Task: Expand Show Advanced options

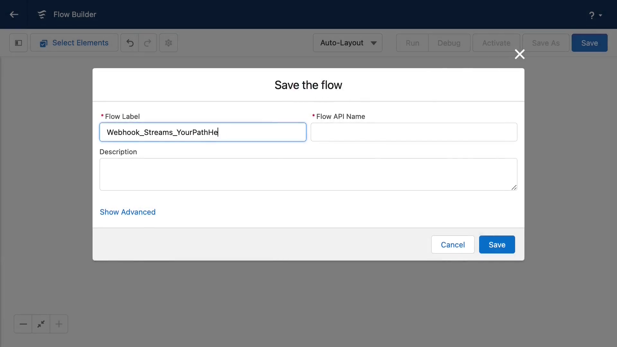Action: (128, 212)
